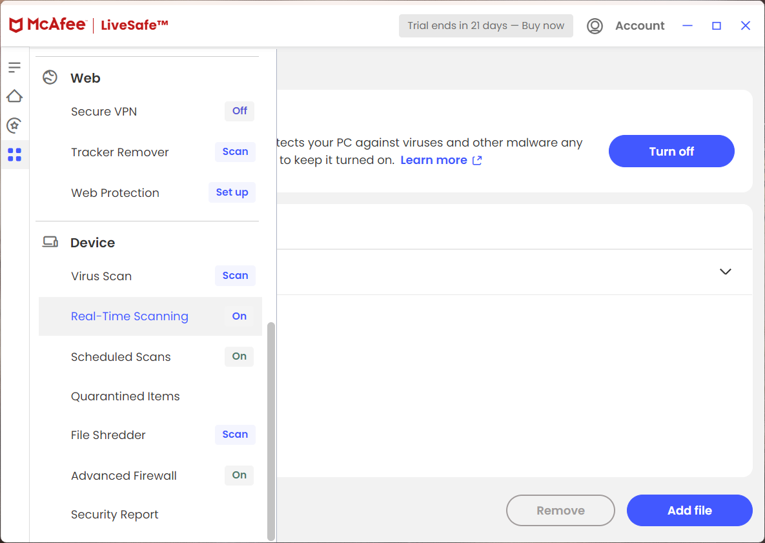765x543 pixels.
Task: Select the four-square apps grid icon
Action: click(15, 155)
